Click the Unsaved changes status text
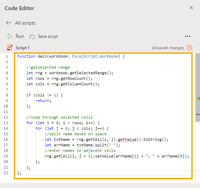The image size is (200, 188). coord(168,48)
